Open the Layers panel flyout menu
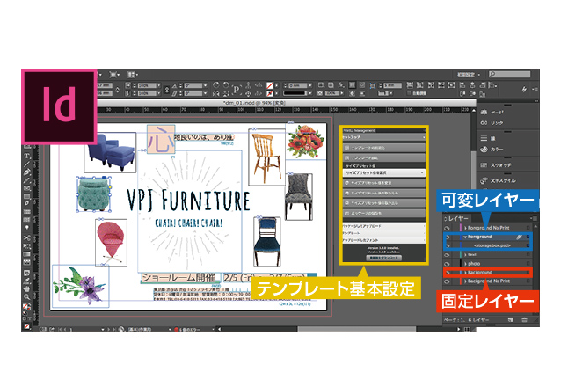568x387 pixels. [x=534, y=218]
